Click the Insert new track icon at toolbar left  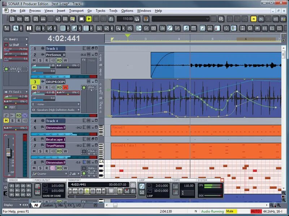click(7, 28)
